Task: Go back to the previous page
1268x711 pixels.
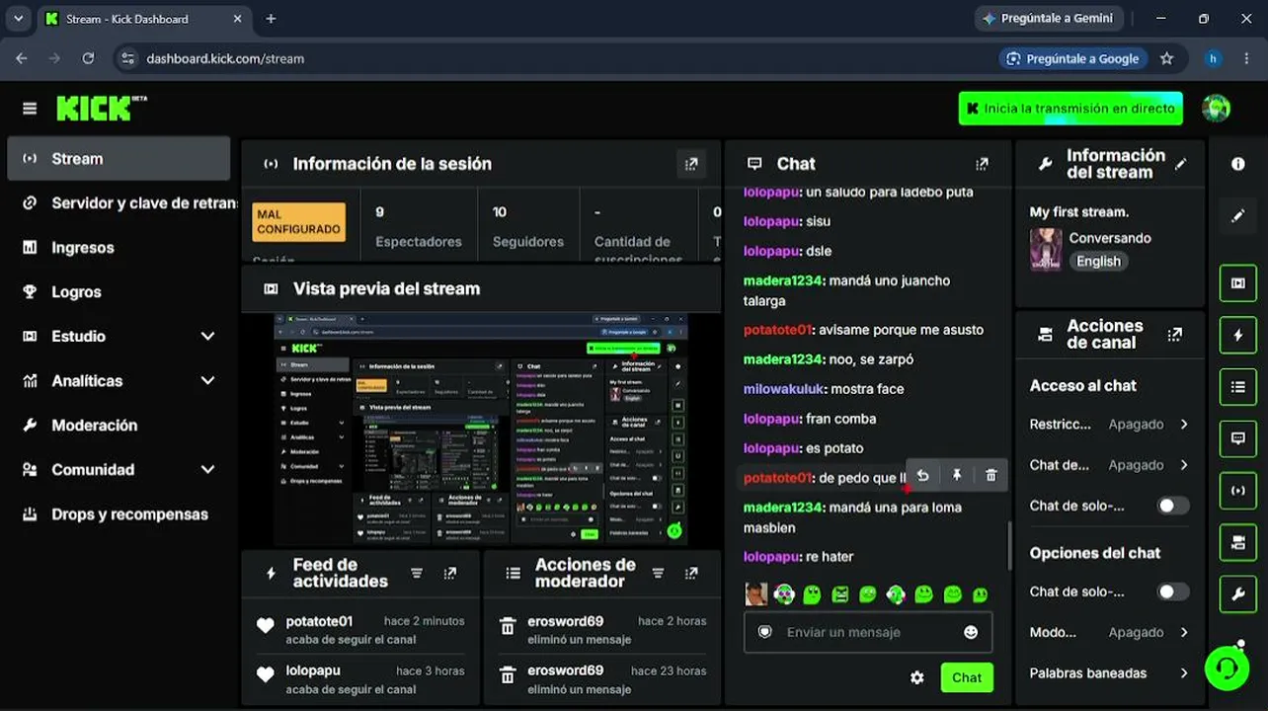Action: [x=22, y=58]
